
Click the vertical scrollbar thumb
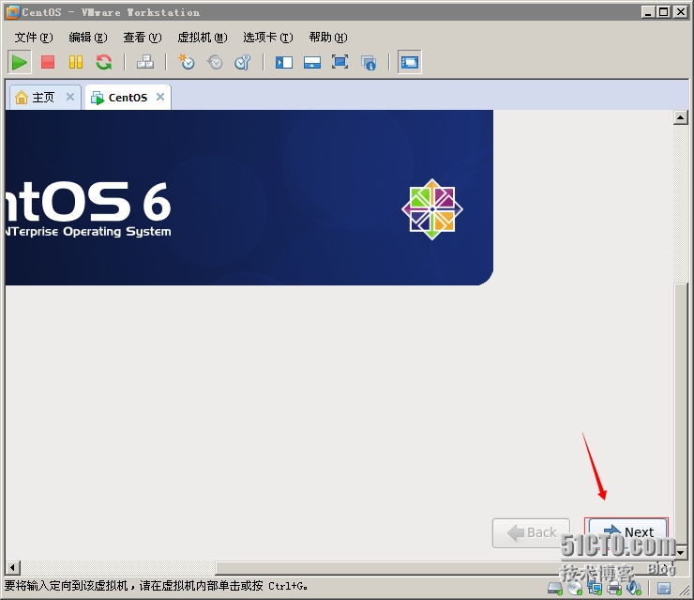pyautogui.click(x=680, y=414)
